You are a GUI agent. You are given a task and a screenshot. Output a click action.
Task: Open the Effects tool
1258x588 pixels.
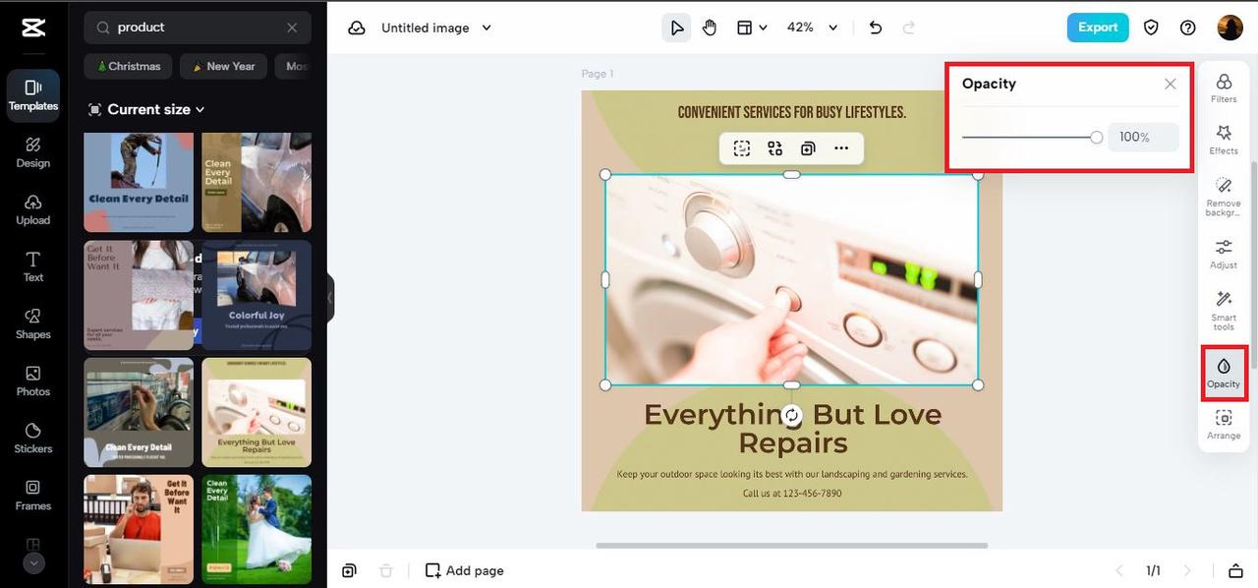click(x=1224, y=139)
